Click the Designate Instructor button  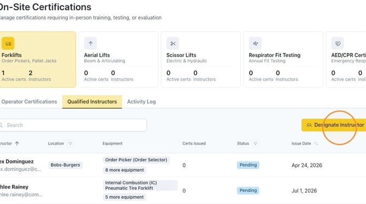click(334, 125)
